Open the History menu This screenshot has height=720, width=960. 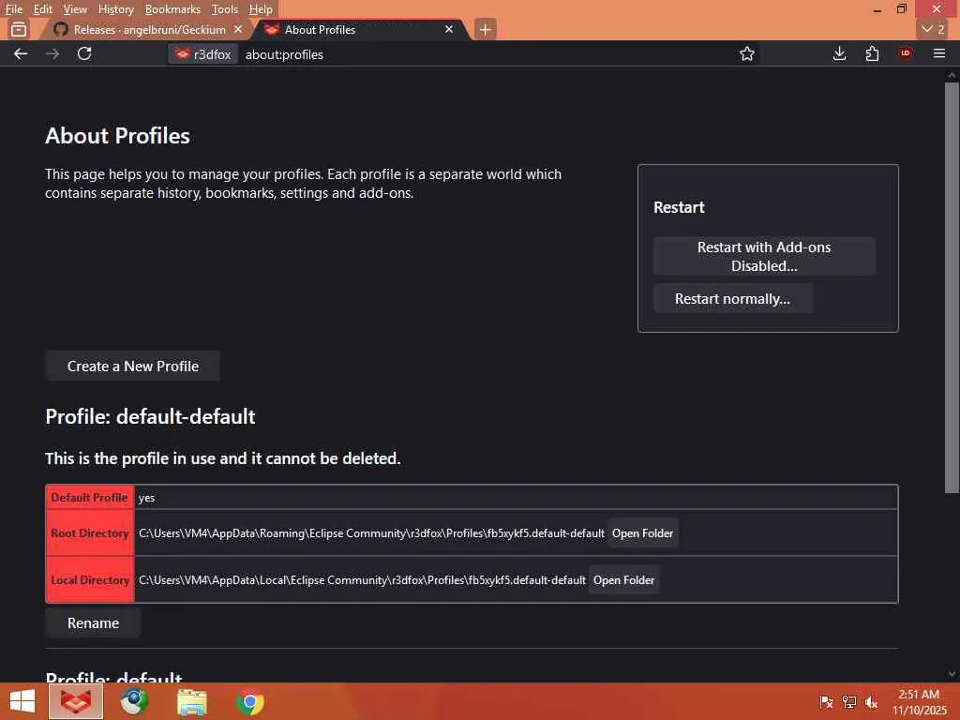click(115, 9)
